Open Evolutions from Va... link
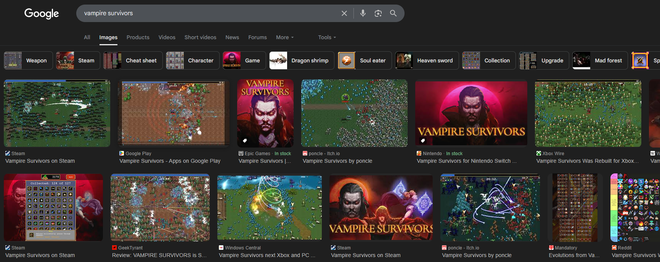The height and width of the screenshot is (262, 660). pyautogui.click(x=574, y=255)
